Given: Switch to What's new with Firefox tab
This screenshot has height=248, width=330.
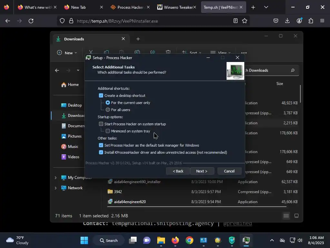Looking at the screenshot, I should 37,7.
